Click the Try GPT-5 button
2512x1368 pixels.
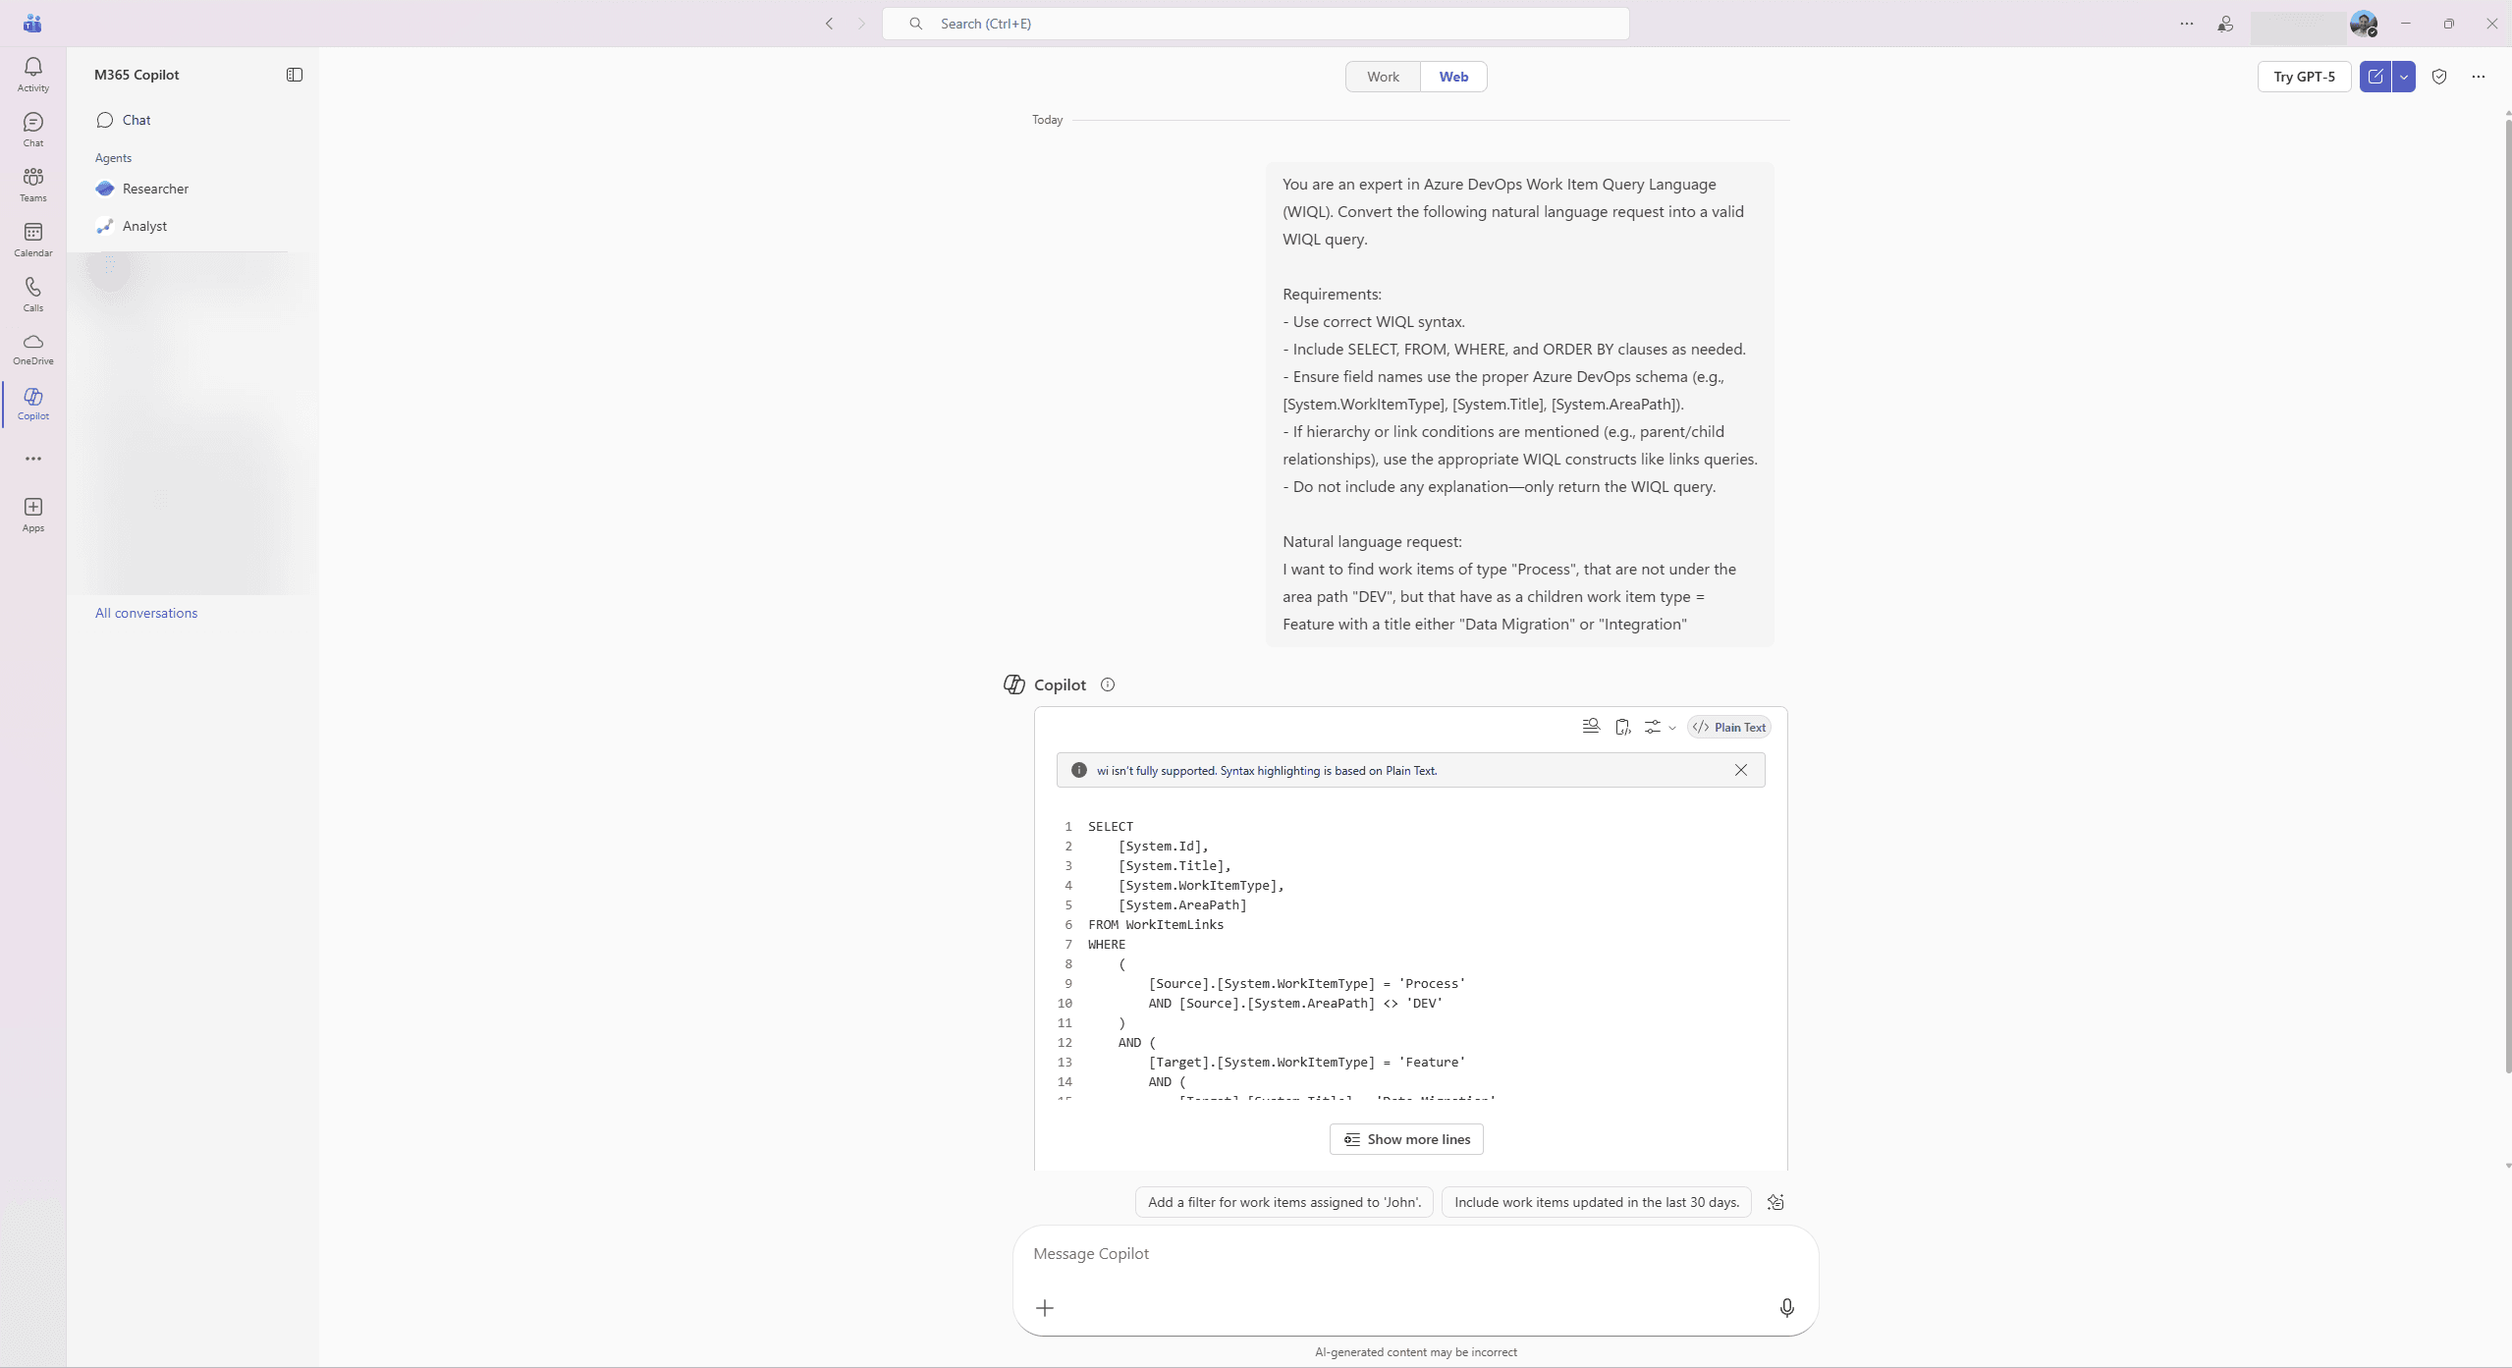pos(2304,77)
